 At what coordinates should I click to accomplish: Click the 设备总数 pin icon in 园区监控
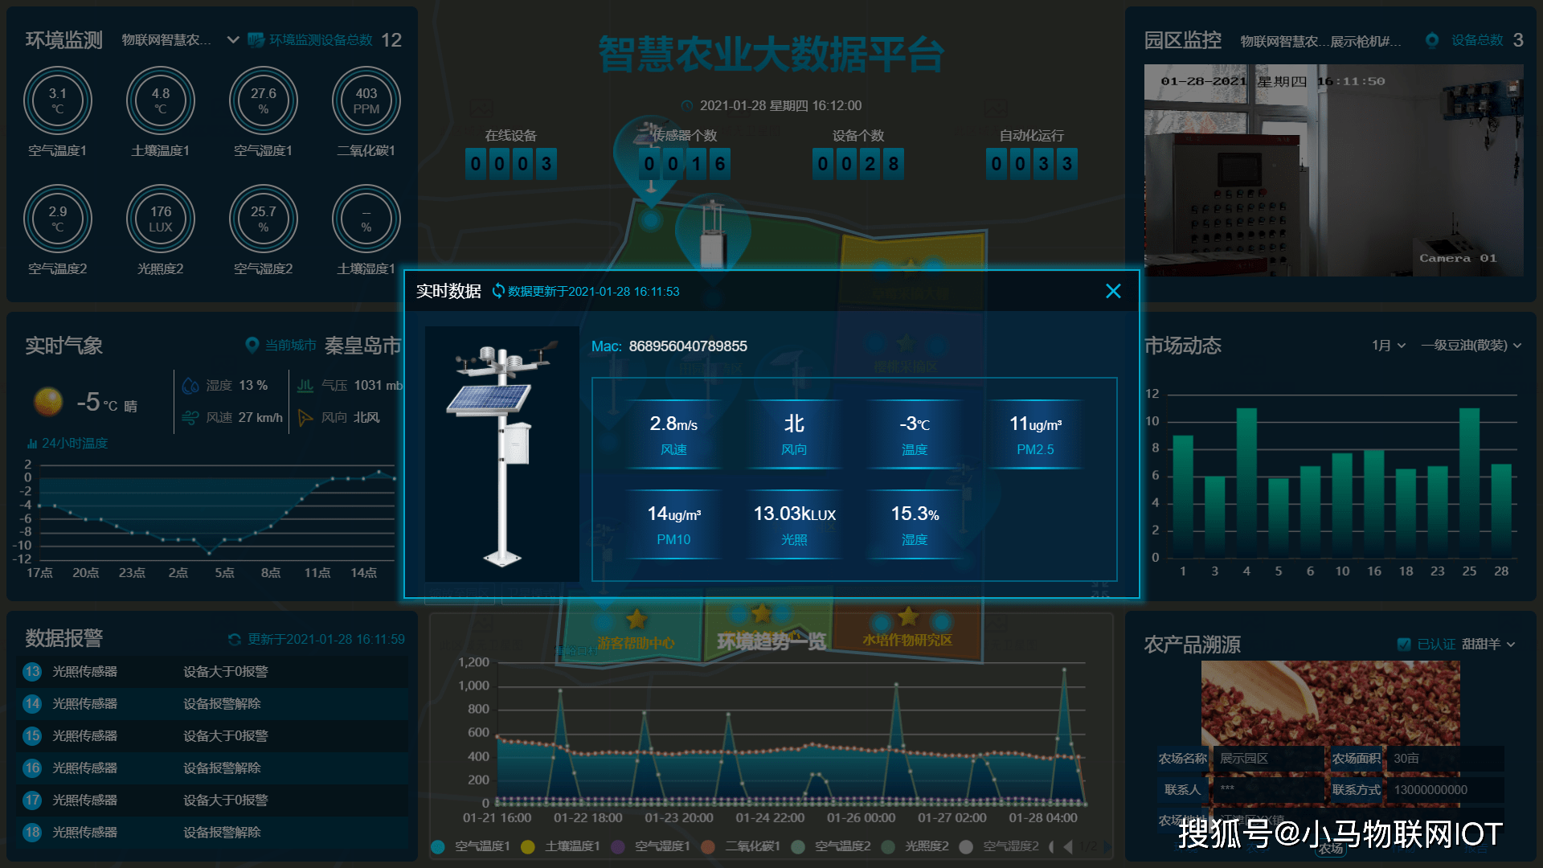[x=1432, y=40]
